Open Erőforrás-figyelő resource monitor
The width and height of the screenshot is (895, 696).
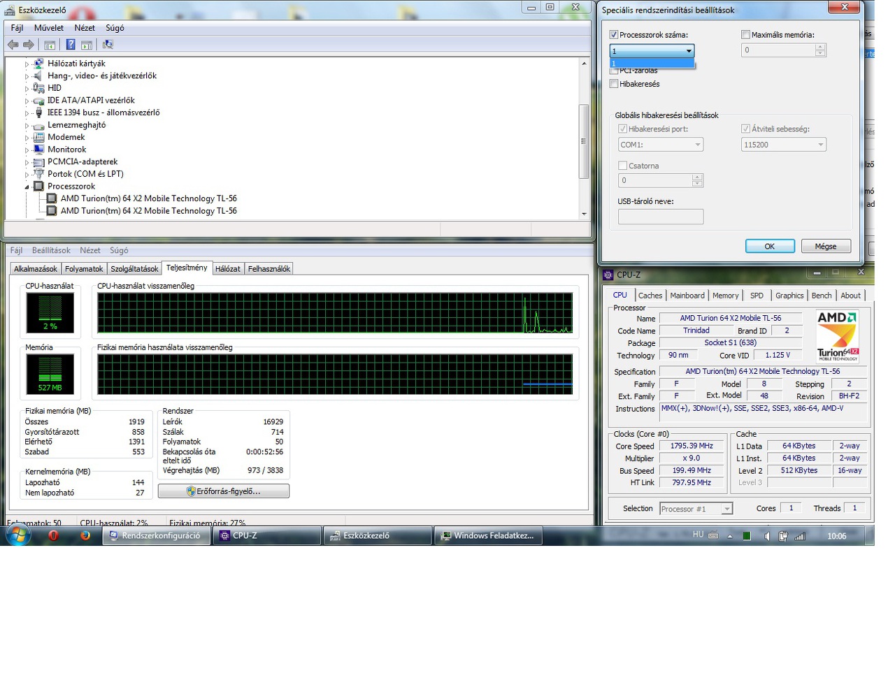[x=224, y=491]
